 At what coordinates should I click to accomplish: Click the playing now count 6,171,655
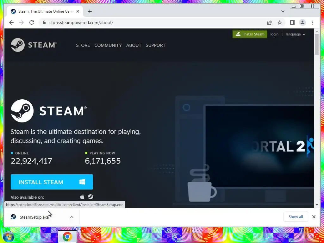point(103,161)
